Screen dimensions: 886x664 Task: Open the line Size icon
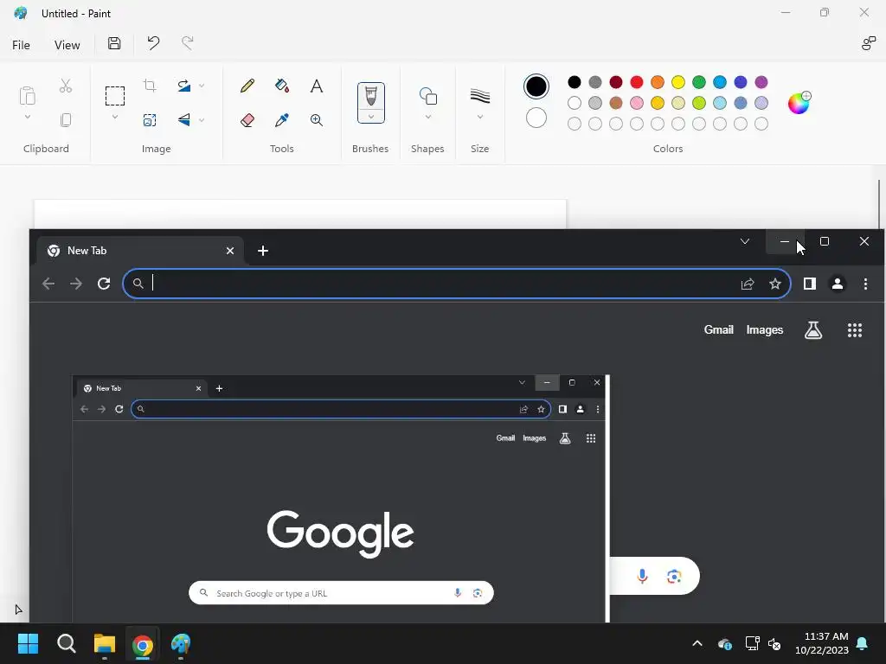(479, 96)
